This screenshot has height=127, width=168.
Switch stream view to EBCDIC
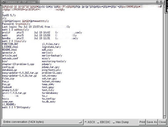click(104, 122)
